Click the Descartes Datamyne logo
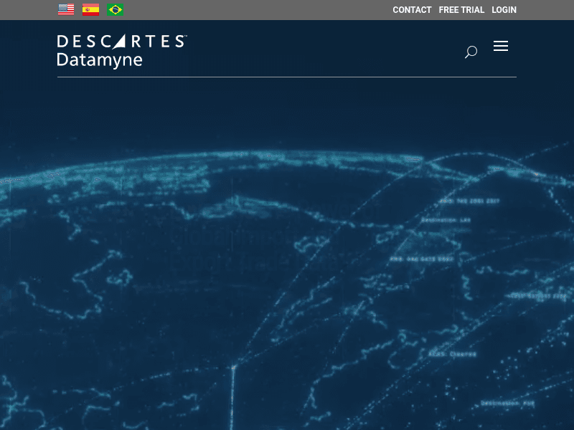 pyautogui.click(x=121, y=51)
